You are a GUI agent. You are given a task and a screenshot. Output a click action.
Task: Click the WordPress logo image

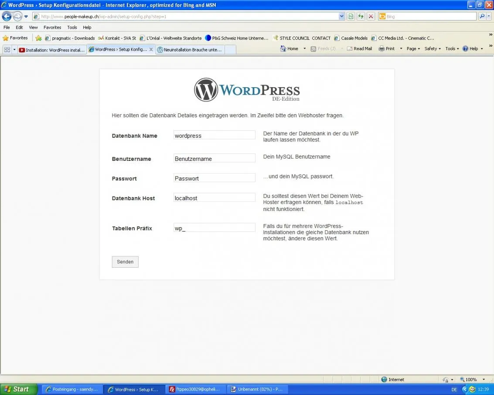pyautogui.click(x=247, y=90)
